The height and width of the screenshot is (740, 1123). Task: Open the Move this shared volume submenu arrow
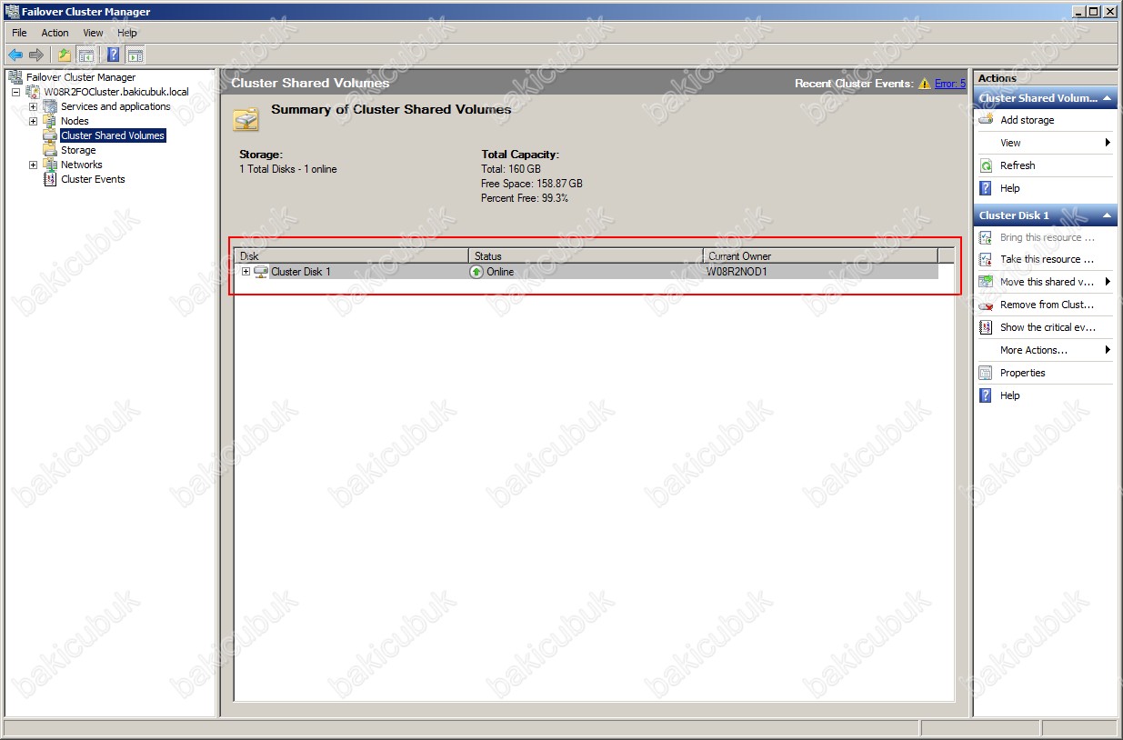pyautogui.click(x=1108, y=282)
